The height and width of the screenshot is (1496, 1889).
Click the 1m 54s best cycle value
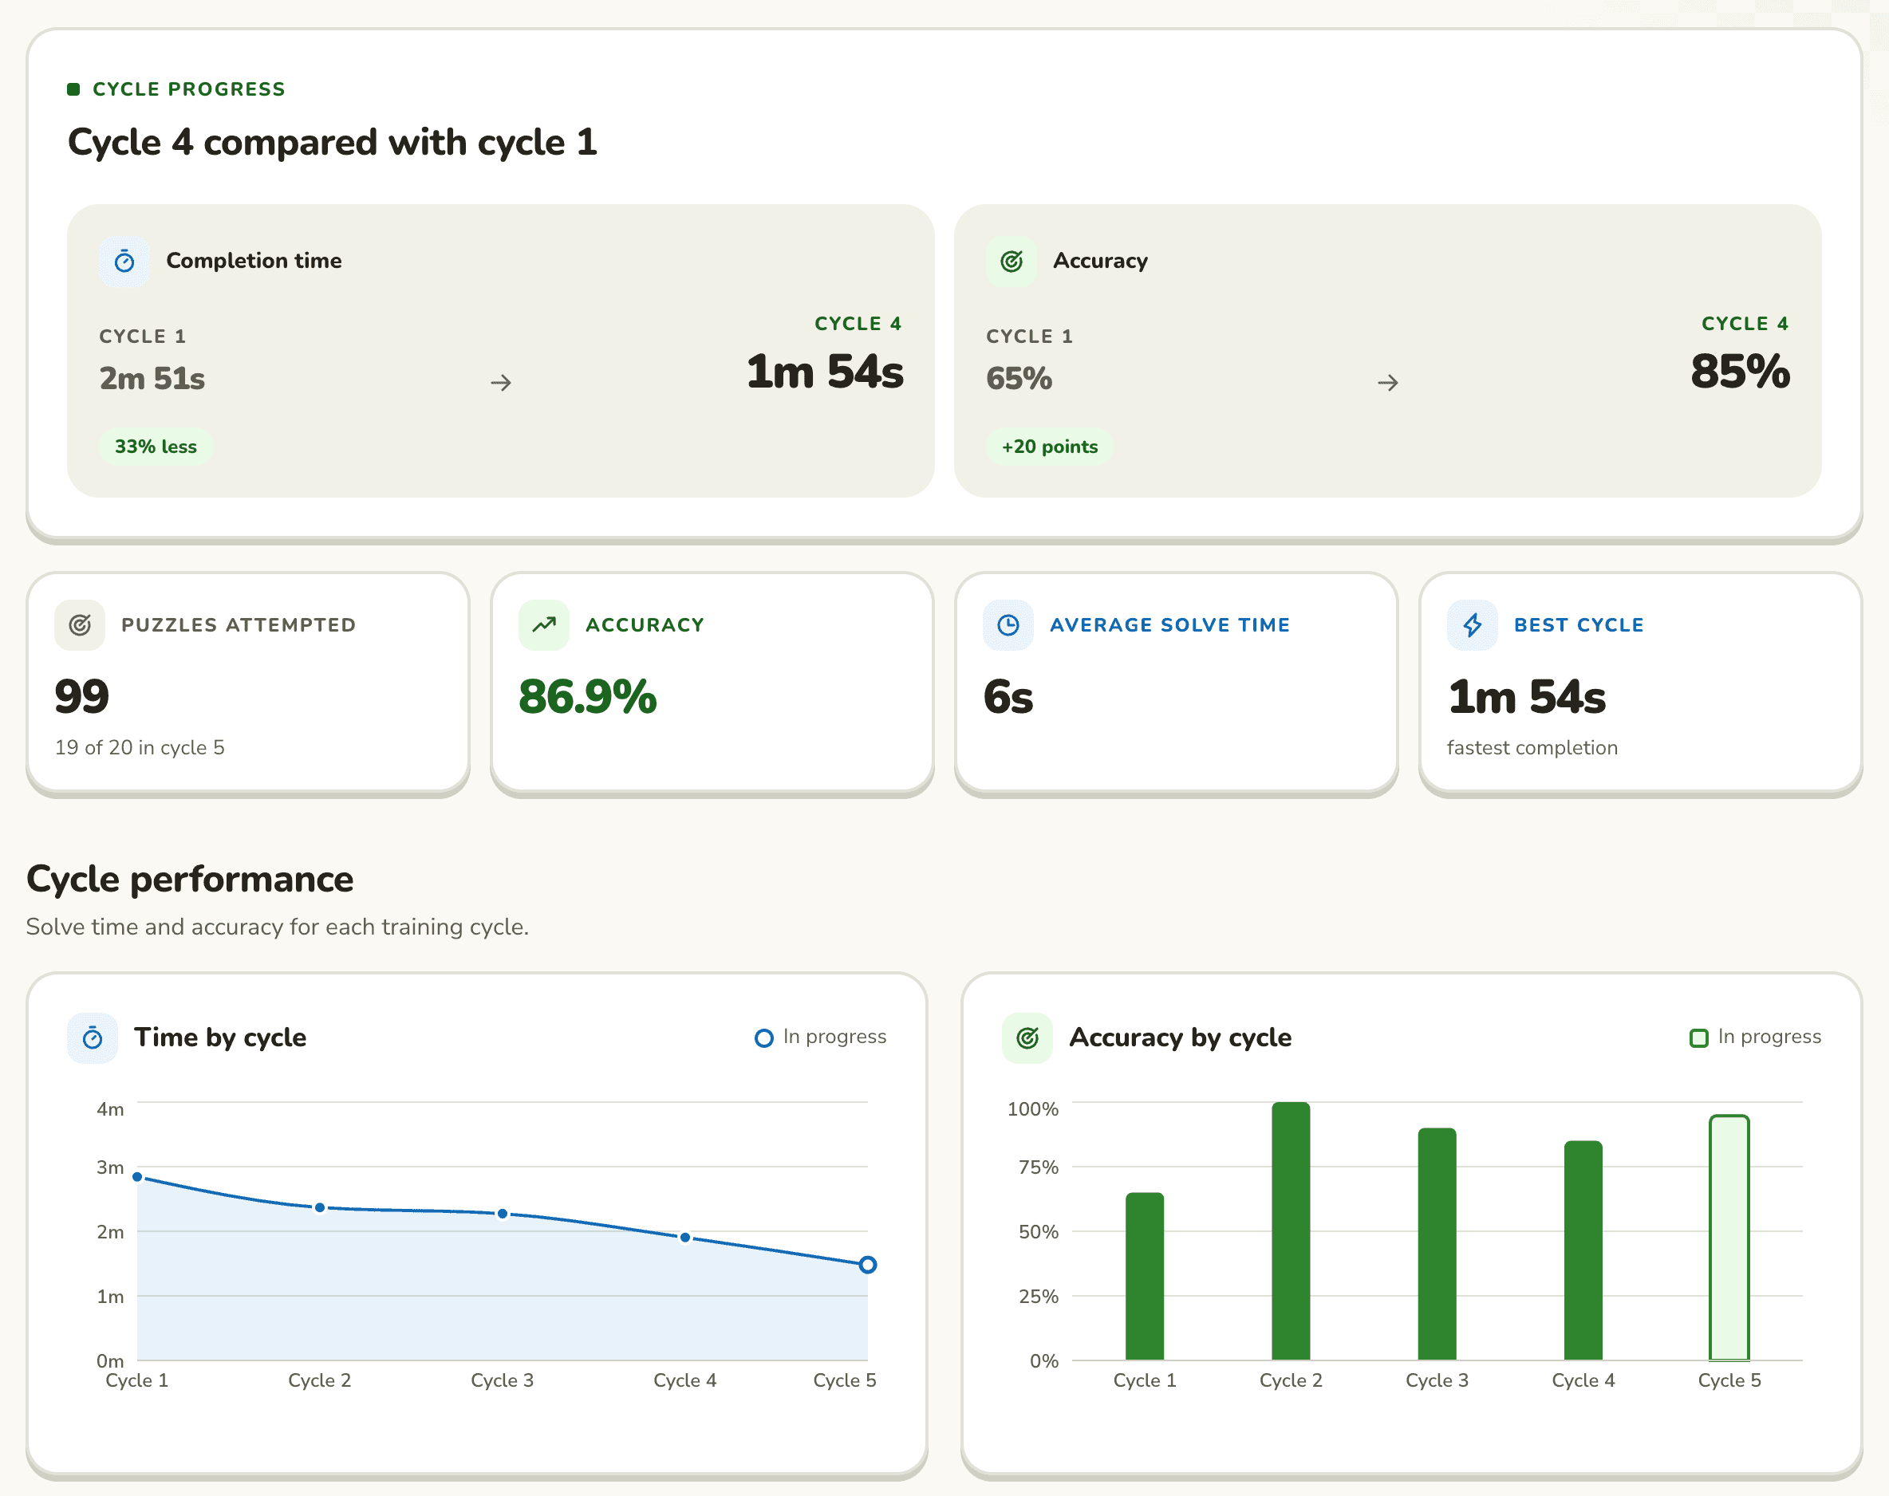point(1527,697)
